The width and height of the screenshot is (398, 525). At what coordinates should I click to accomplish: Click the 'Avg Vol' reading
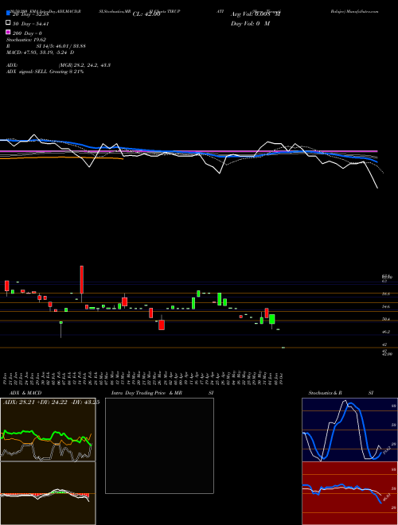[x=256, y=14]
